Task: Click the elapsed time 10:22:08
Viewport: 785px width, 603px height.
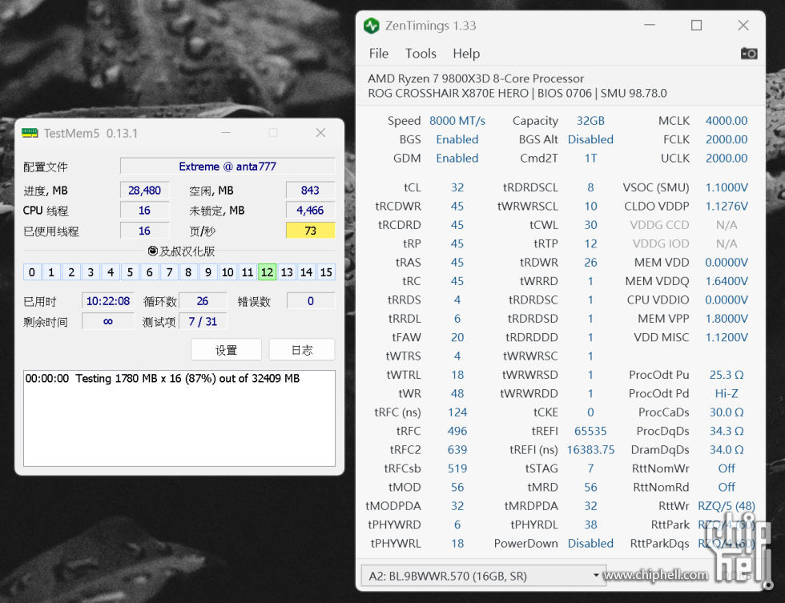Action: pyautogui.click(x=108, y=301)
